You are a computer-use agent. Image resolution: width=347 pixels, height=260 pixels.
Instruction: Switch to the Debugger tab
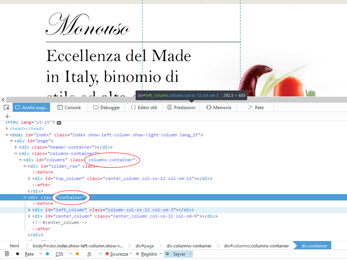pos(106,107)
